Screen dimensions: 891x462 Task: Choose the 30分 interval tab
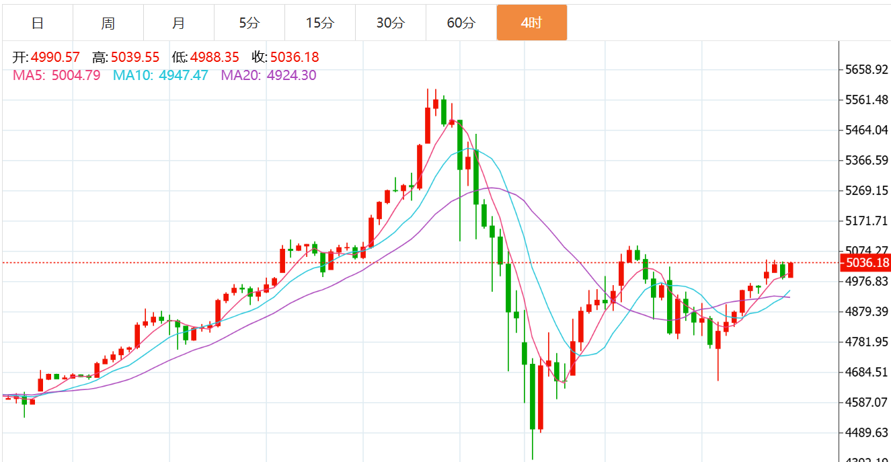390,23
